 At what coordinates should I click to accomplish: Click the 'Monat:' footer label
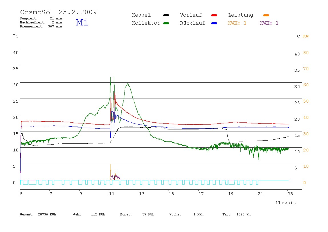pyautogui.click(x=126, y=214)
